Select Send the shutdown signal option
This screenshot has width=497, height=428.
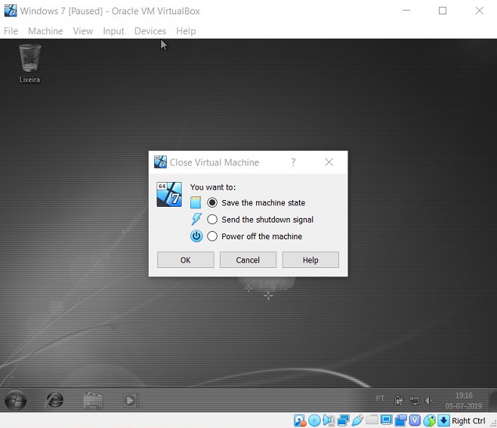point(261,220)
